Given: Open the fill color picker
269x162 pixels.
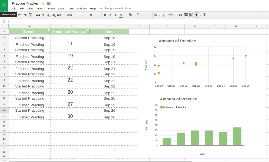Looking at the screenshot, I should pyautogui.click(x=130, y=15).
